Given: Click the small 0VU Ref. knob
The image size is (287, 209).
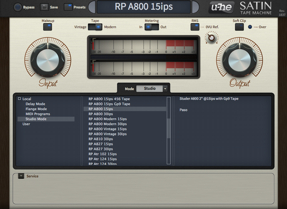Looking at the screenshot, I should click(x=212, y=38).
